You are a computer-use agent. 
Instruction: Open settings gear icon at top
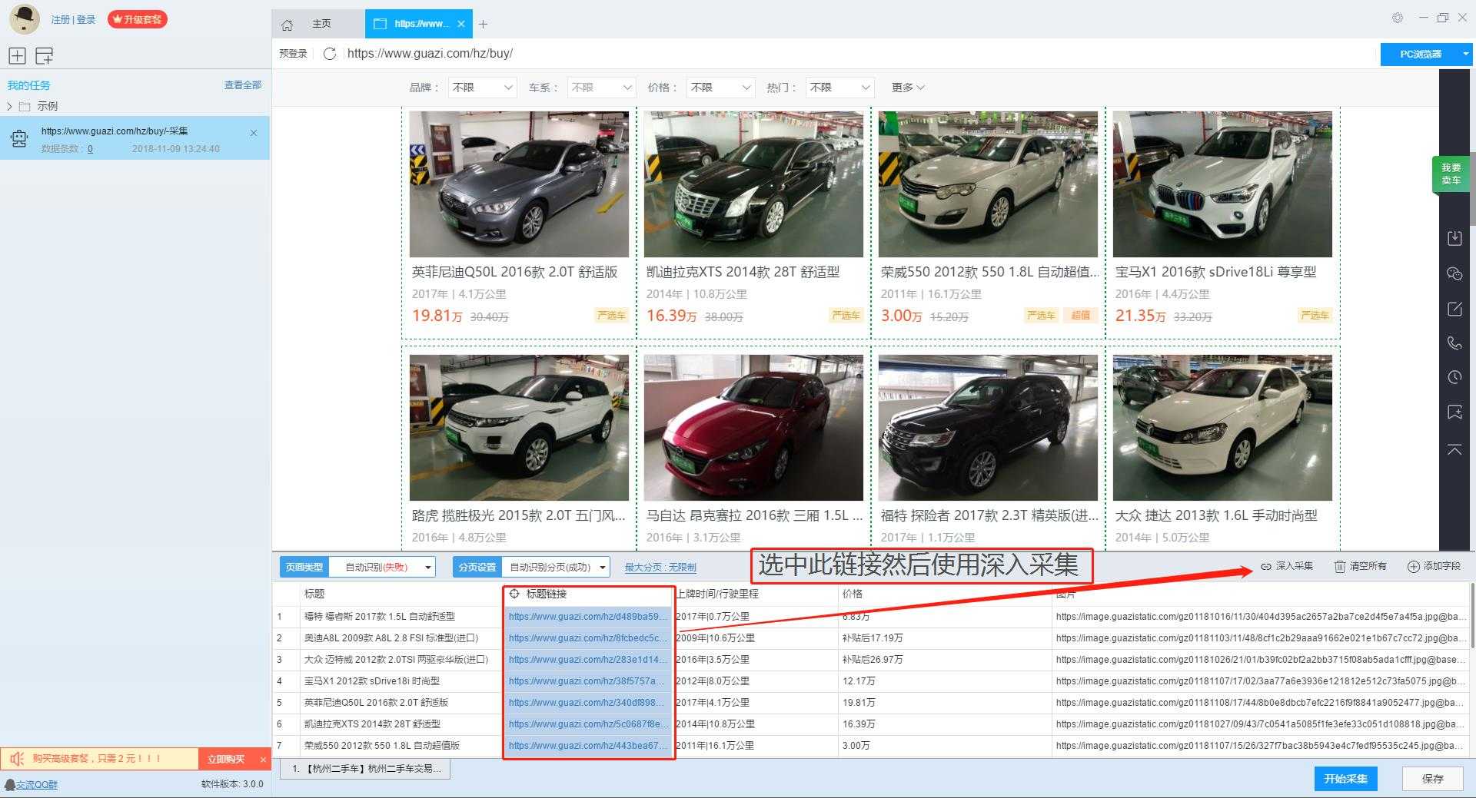click(x=1398, y=18)
